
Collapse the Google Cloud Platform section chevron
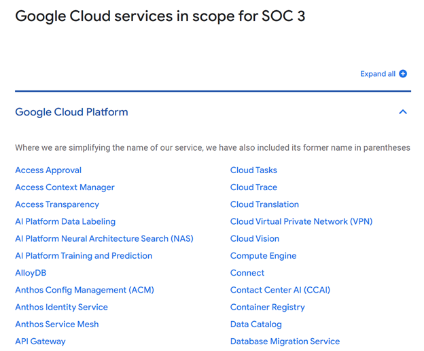(403, 112)
